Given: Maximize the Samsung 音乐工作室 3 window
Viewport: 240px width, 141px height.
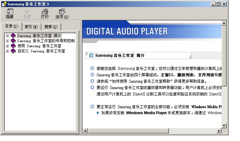Looking at the screenshot, I should pos(218,4).
